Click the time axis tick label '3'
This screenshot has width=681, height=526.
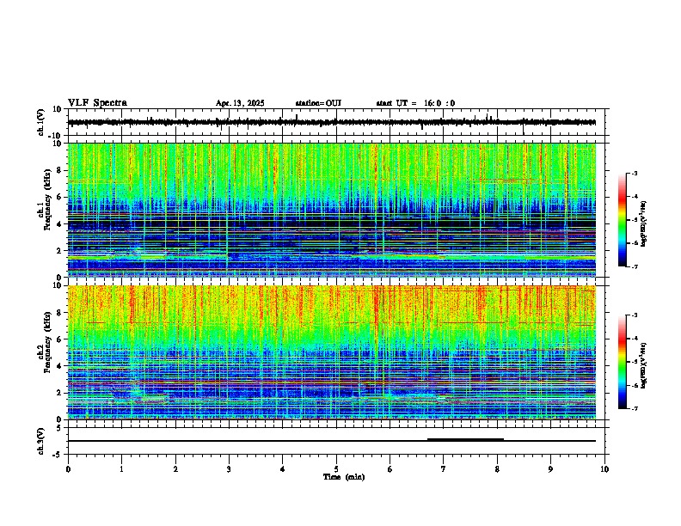coord(229,469)
